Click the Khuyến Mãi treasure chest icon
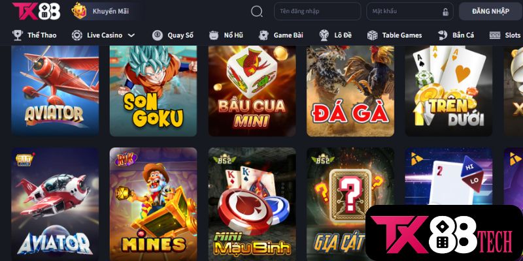The width and height of the screenshot is (523, 261). tap(79, 11)
